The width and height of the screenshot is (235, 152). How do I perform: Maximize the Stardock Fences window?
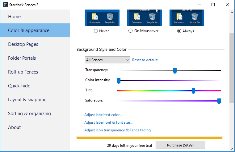click(x=213, y=5)
